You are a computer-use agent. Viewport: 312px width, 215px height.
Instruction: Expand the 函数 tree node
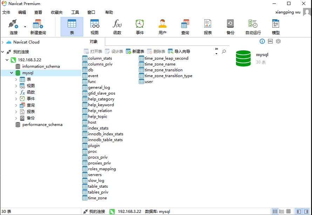tap(16, 92)
